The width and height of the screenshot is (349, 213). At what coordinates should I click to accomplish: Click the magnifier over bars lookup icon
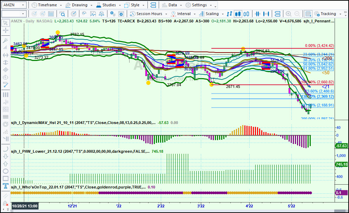coord(62,14)
